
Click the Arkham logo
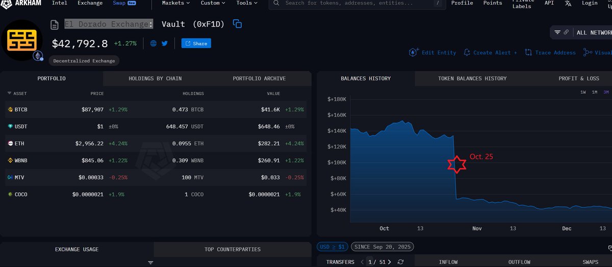[20, 3]
